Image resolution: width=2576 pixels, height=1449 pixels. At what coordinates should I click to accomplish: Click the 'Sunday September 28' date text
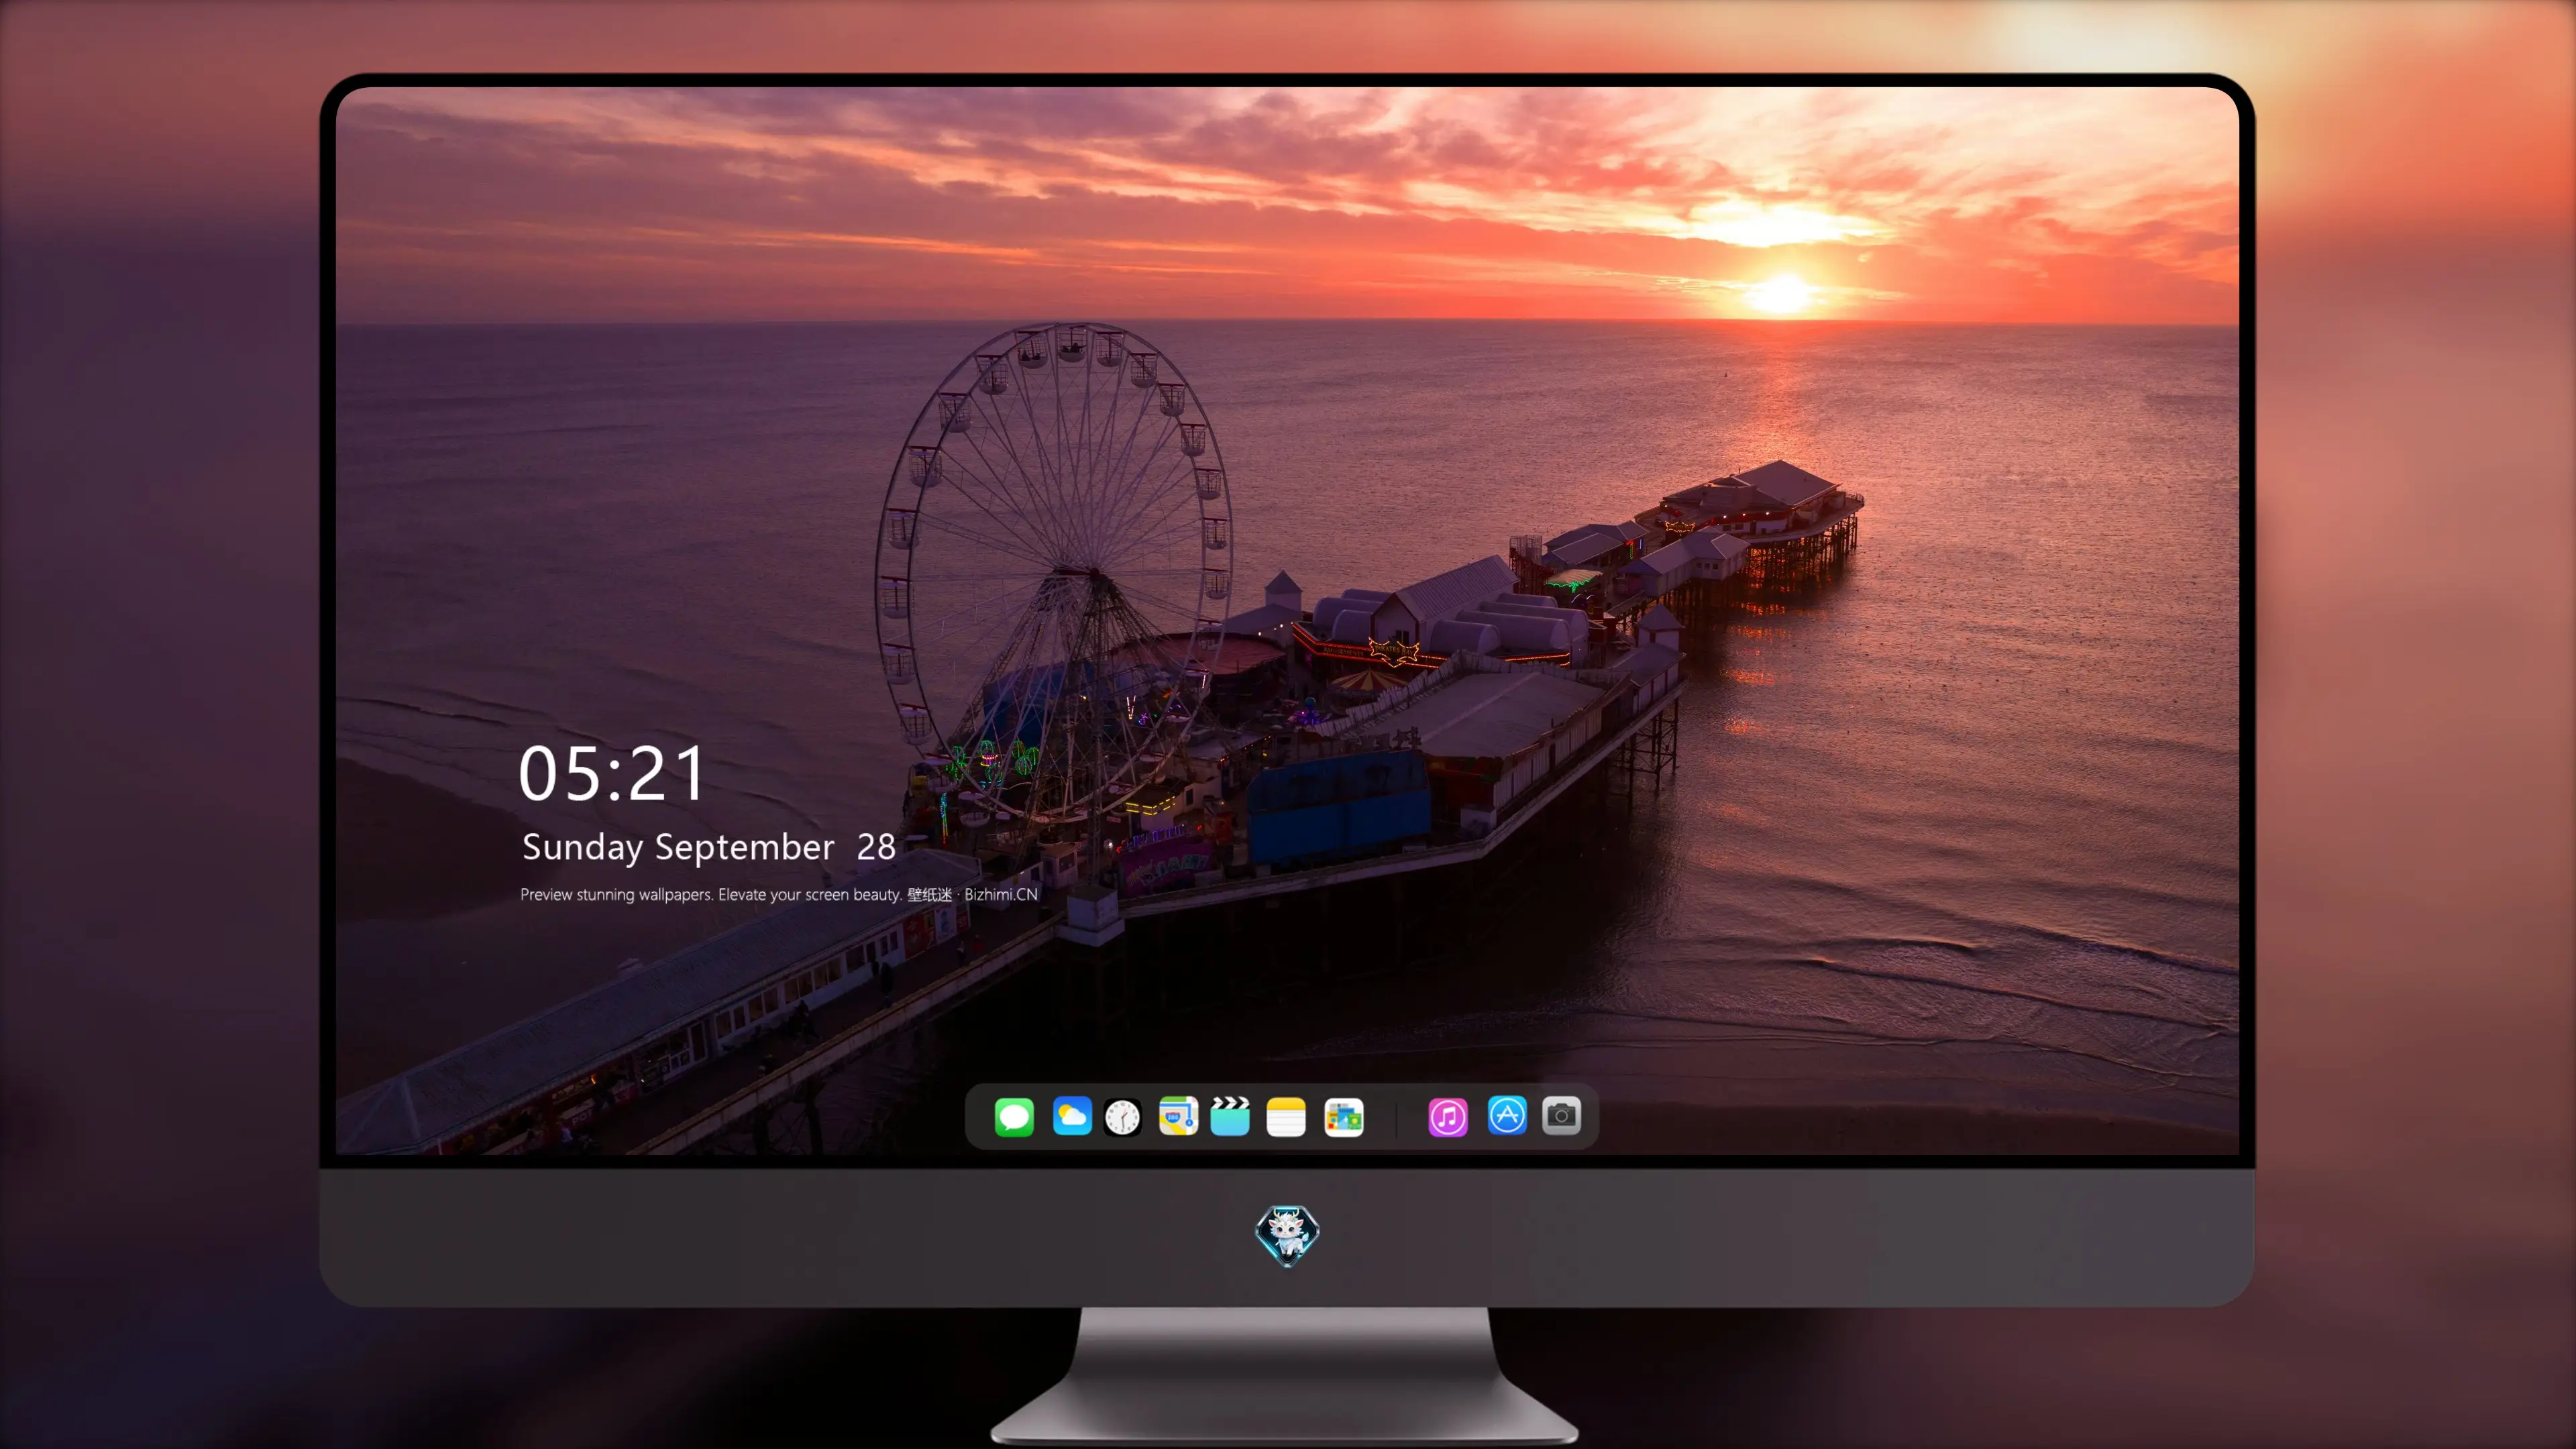click(708, 847)
